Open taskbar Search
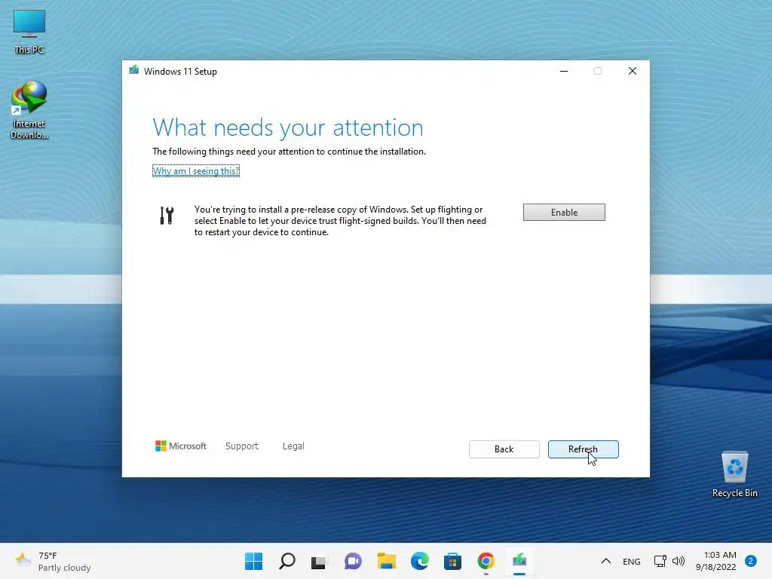Image resolution: width=772 pixels, height=579 pixels. point(287,561)
